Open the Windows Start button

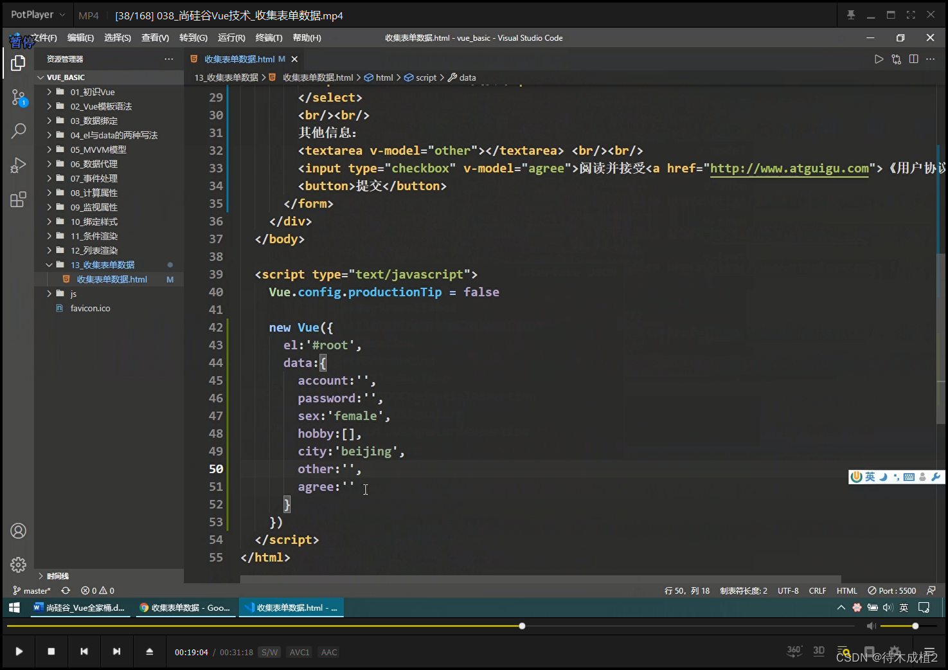point(14,608)
